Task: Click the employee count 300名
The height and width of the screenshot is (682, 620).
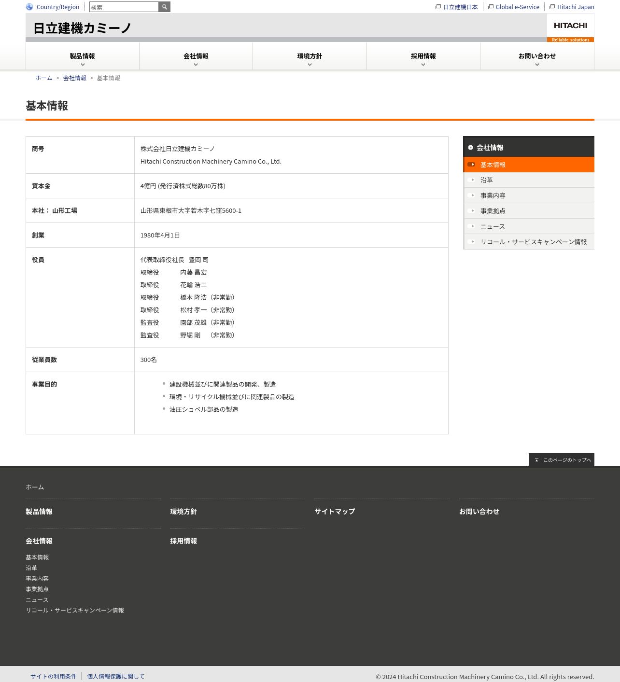Action: [149, 360]
